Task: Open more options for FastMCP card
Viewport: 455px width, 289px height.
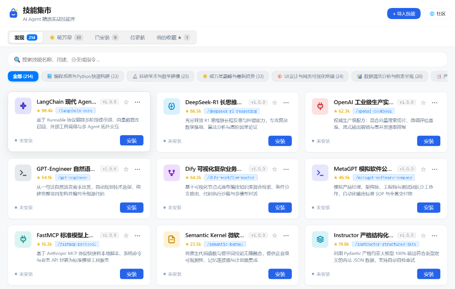Action: pos(138,235)
